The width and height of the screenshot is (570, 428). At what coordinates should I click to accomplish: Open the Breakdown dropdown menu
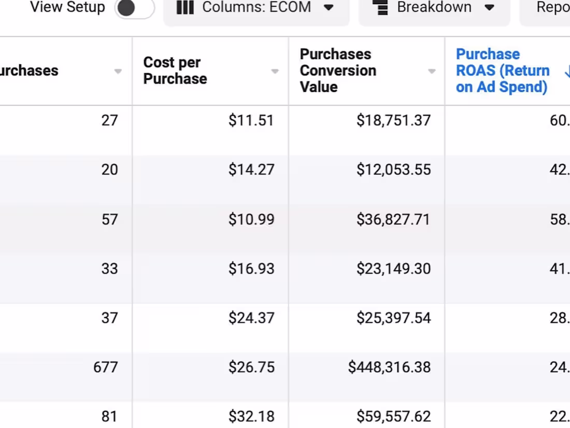pos(434,8)
